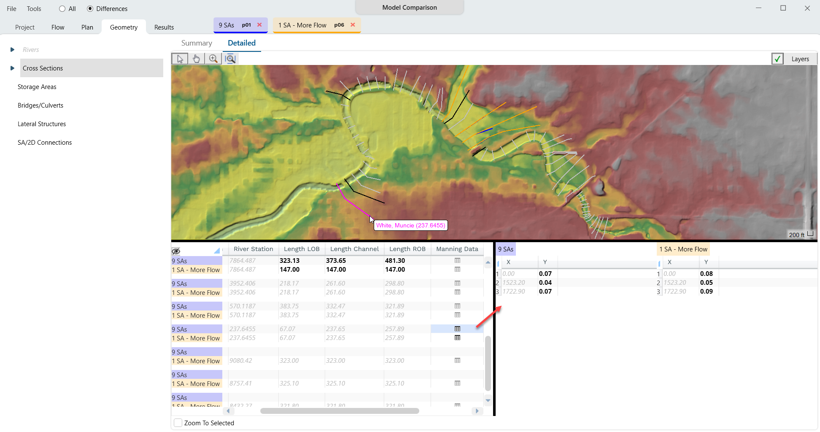Open the Tools menu
820x432 pixels.
pyautogui.click(x=34, y=9)
